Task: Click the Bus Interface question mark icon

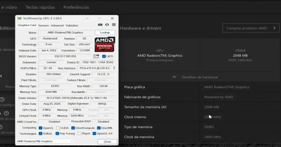Action: tap(114, 68)
